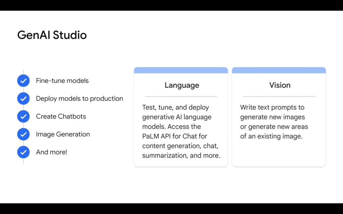
Task: Click the blue bar atop the Vision card
Action: (x=279, y=70)
